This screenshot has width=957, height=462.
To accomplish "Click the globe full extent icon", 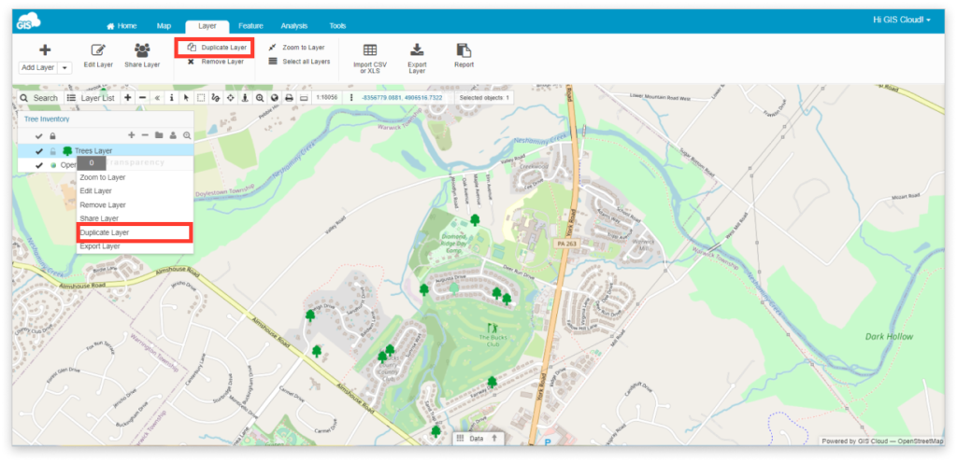I will (274, 97).
